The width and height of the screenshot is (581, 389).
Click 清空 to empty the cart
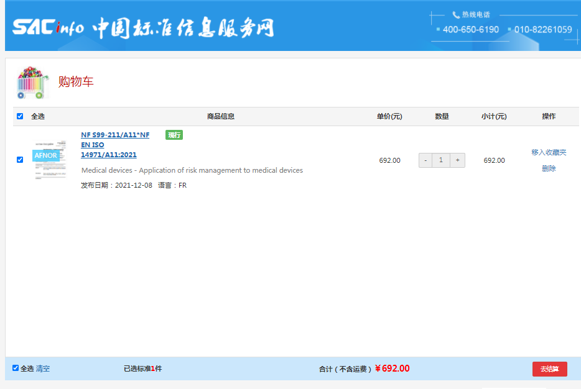click(42, 368)
